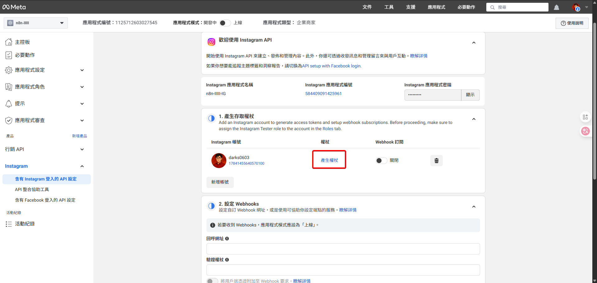597x283 pixels.
Task: Open the 主控板 dashboard via its home icon
Action: tap(9, 42)
